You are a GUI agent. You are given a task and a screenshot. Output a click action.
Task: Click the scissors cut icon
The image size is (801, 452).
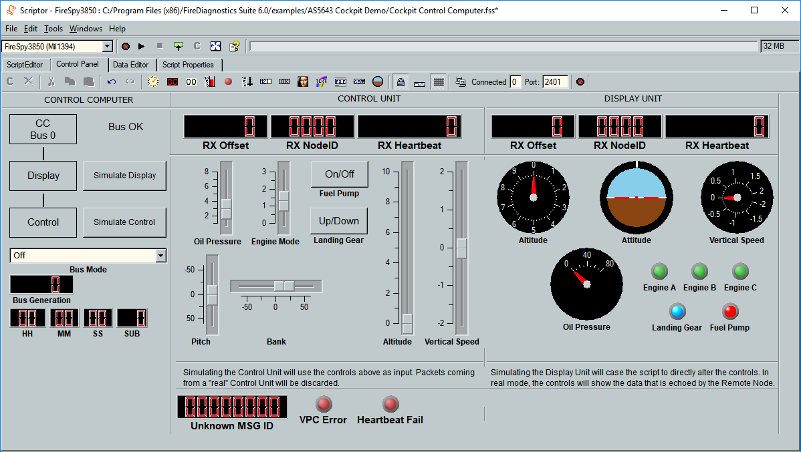[50, 81]
